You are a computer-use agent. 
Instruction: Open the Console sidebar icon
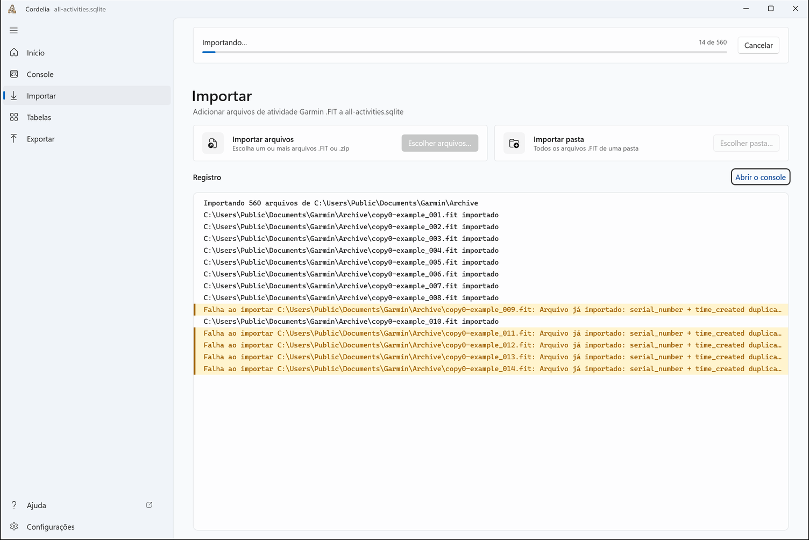(x=14, y=74)
